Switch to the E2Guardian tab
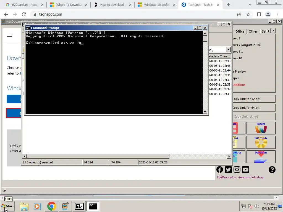 (25, 5)
